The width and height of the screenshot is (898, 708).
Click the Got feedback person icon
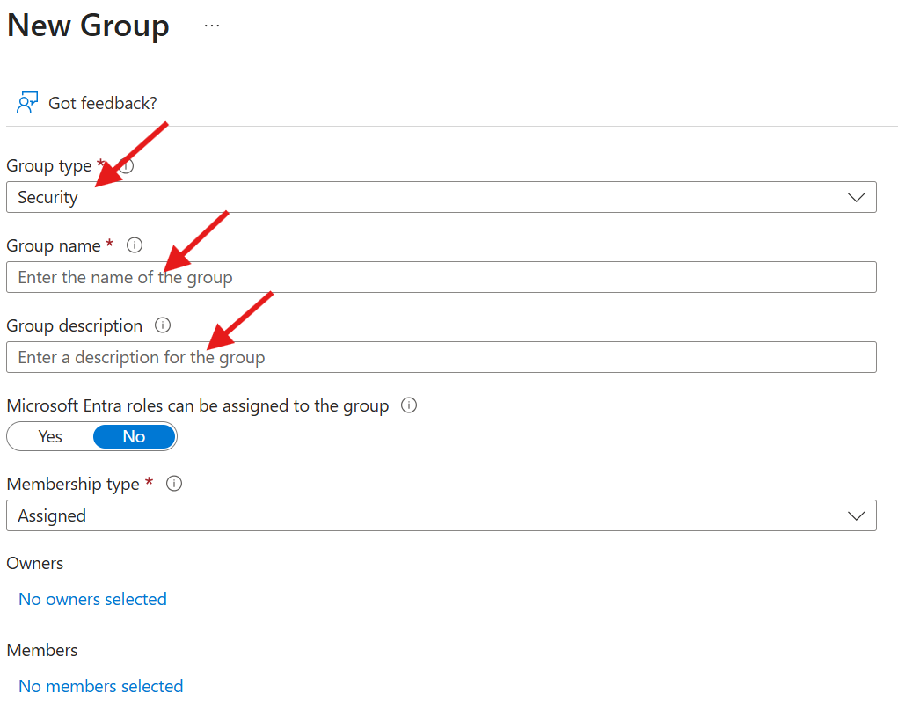[x=27, y=103]
